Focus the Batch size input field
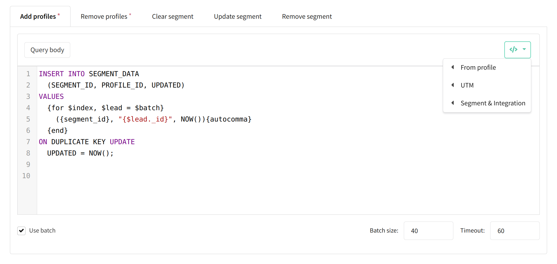 tap(428, 231)
